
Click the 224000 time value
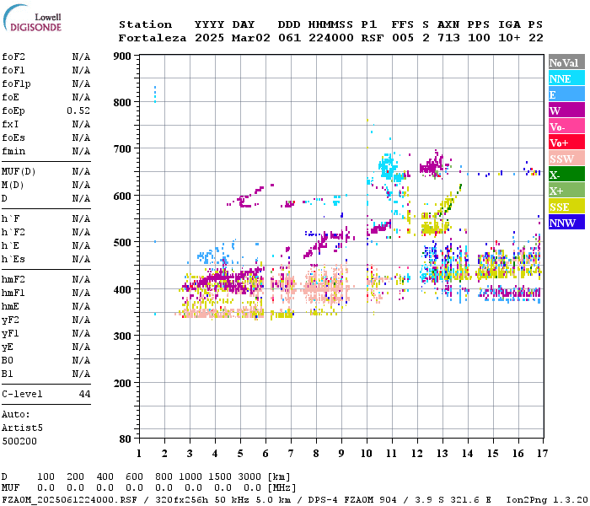coord(331,38)
